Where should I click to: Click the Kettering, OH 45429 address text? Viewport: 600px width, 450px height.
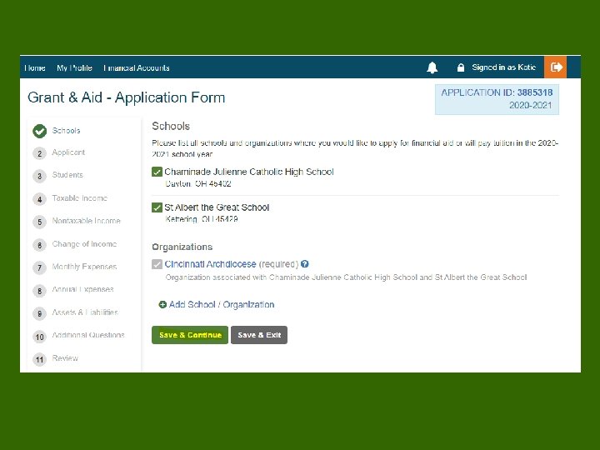(202, 219)
